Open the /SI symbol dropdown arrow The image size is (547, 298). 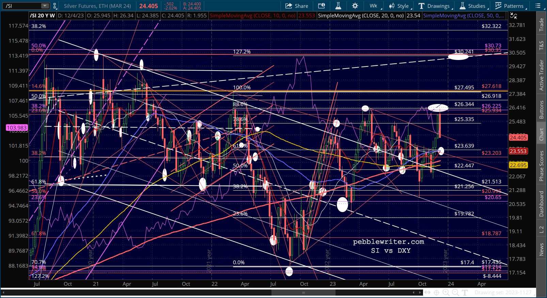tap(45, 6)
